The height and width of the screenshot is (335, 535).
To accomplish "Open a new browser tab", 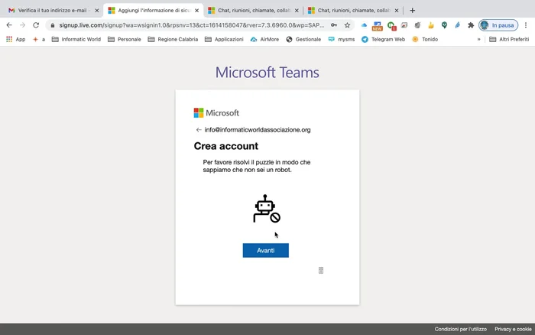I will 412,11.
